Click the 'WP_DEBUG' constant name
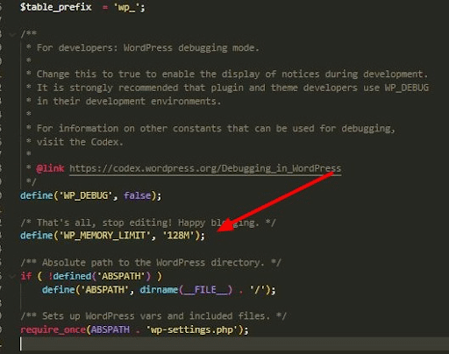Viewport: 449px width, 354px height. pyautogui.click(x=86, y=195)
